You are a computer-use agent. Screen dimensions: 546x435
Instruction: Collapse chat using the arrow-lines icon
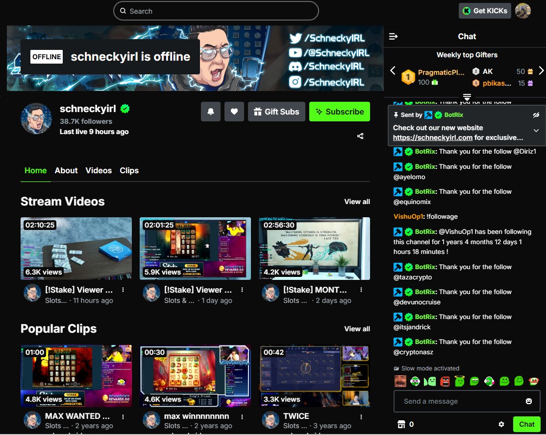(393, 36)
